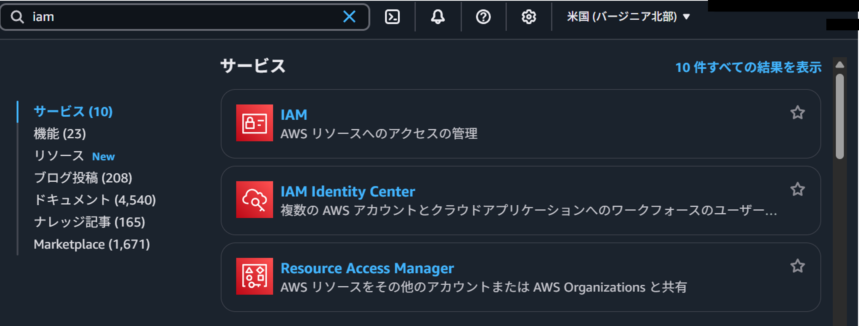Click inside the search input showing iam
859x326 pixels.
(x=167, y=17)
